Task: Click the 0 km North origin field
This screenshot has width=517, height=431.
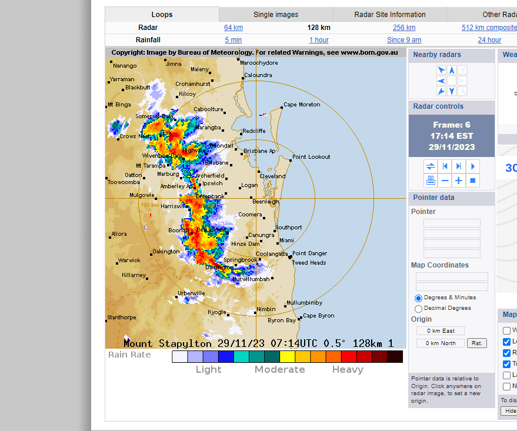Action: (x=441, y=343)
